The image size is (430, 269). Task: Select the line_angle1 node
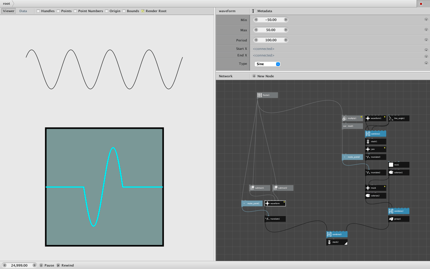click(x=399, y=118)
